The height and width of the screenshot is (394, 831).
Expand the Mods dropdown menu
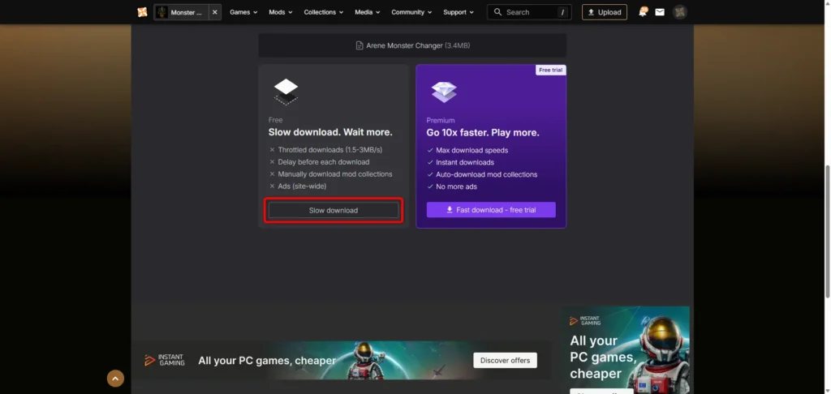coord(281,12)
